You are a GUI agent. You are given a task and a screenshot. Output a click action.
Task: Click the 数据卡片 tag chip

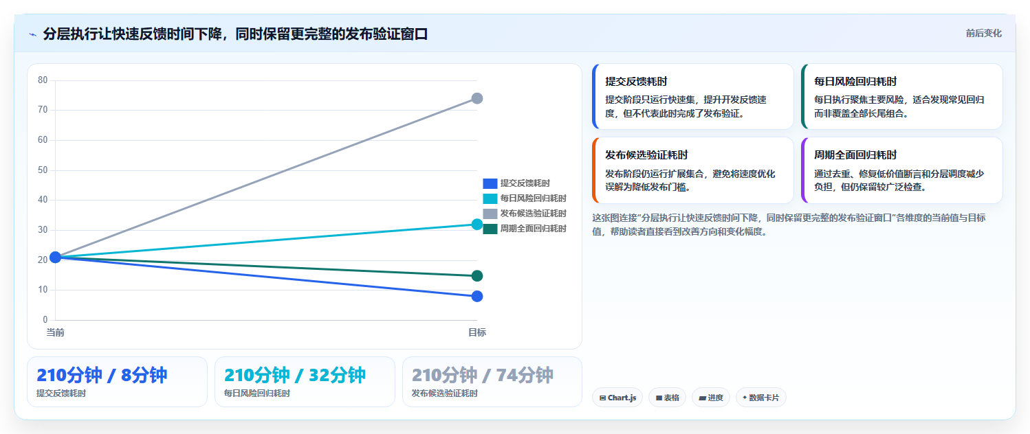click(760, 398)
